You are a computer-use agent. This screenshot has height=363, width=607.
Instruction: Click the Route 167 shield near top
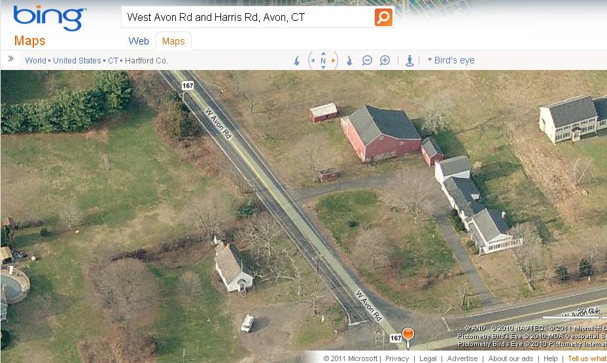(x=188, y=86)
